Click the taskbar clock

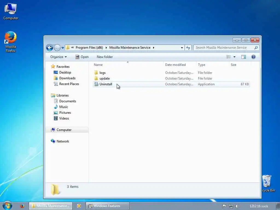259,206
